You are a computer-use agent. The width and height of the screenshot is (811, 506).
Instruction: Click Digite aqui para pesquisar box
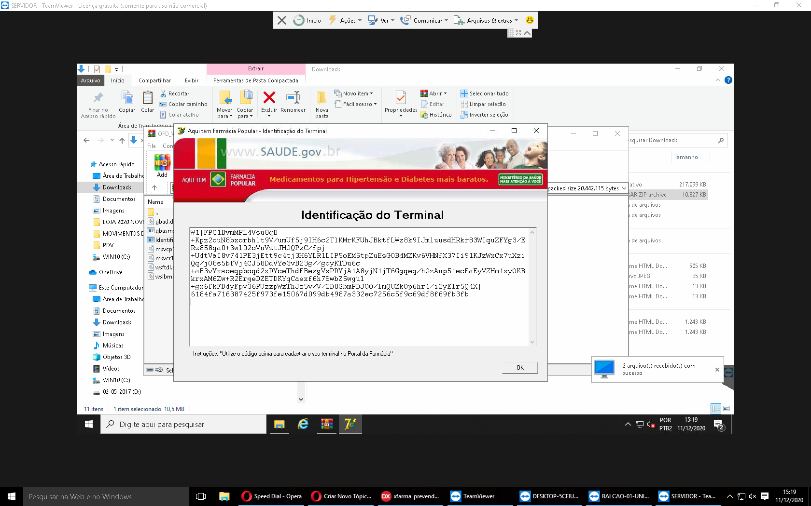[183, 424]
